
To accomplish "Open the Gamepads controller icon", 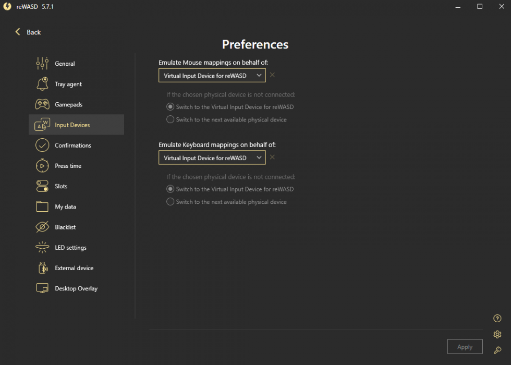I will click(x=42, y=105).
